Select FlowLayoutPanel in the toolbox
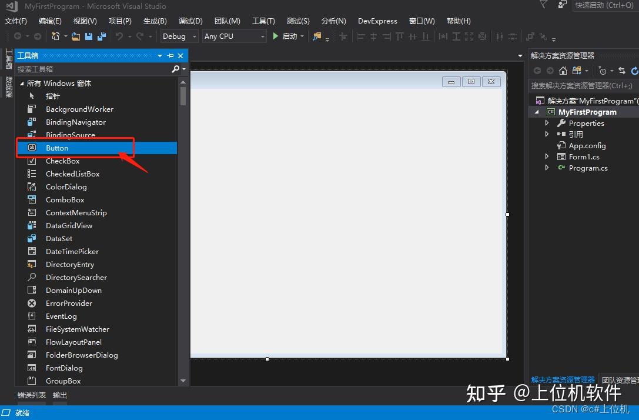639x420 pixels. pos(96,342)
